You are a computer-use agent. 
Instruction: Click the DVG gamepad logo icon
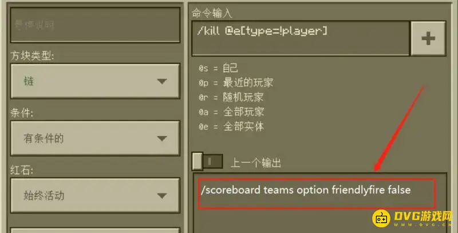381,218
